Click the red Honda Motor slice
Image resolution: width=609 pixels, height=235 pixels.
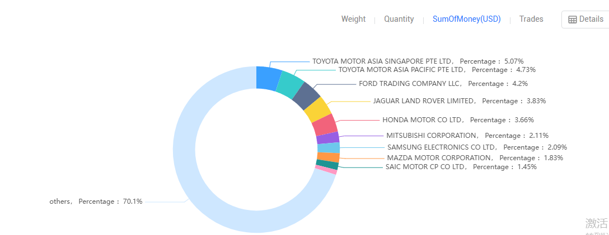point(325,124)
